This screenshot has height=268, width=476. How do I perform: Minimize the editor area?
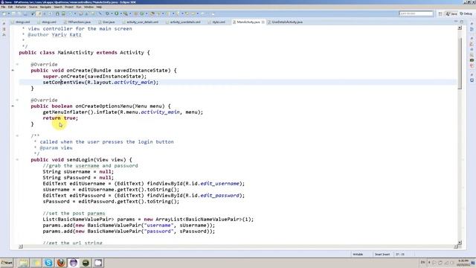click(x=456, y=22)
